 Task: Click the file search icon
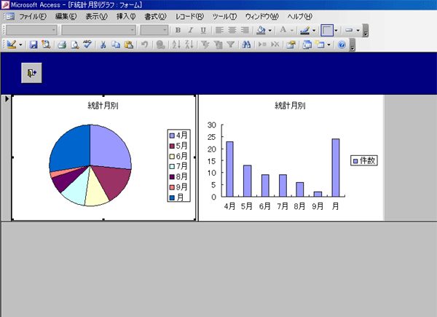pos(46,44)
